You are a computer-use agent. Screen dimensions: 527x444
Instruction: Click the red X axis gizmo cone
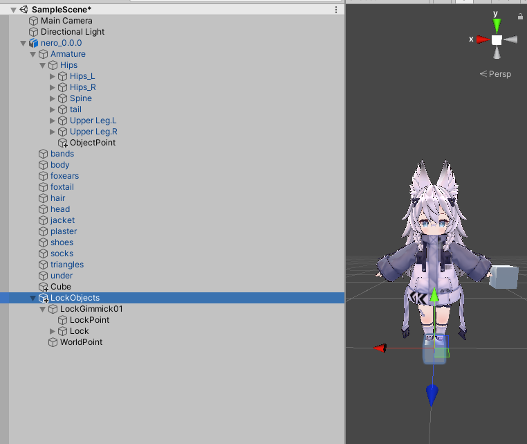pyautogui.click(x=483, y=39)
